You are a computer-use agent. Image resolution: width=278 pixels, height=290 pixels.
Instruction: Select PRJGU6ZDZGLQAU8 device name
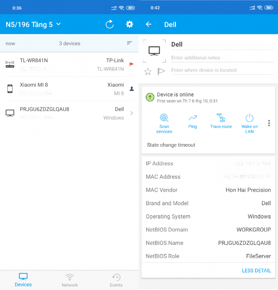44,109
